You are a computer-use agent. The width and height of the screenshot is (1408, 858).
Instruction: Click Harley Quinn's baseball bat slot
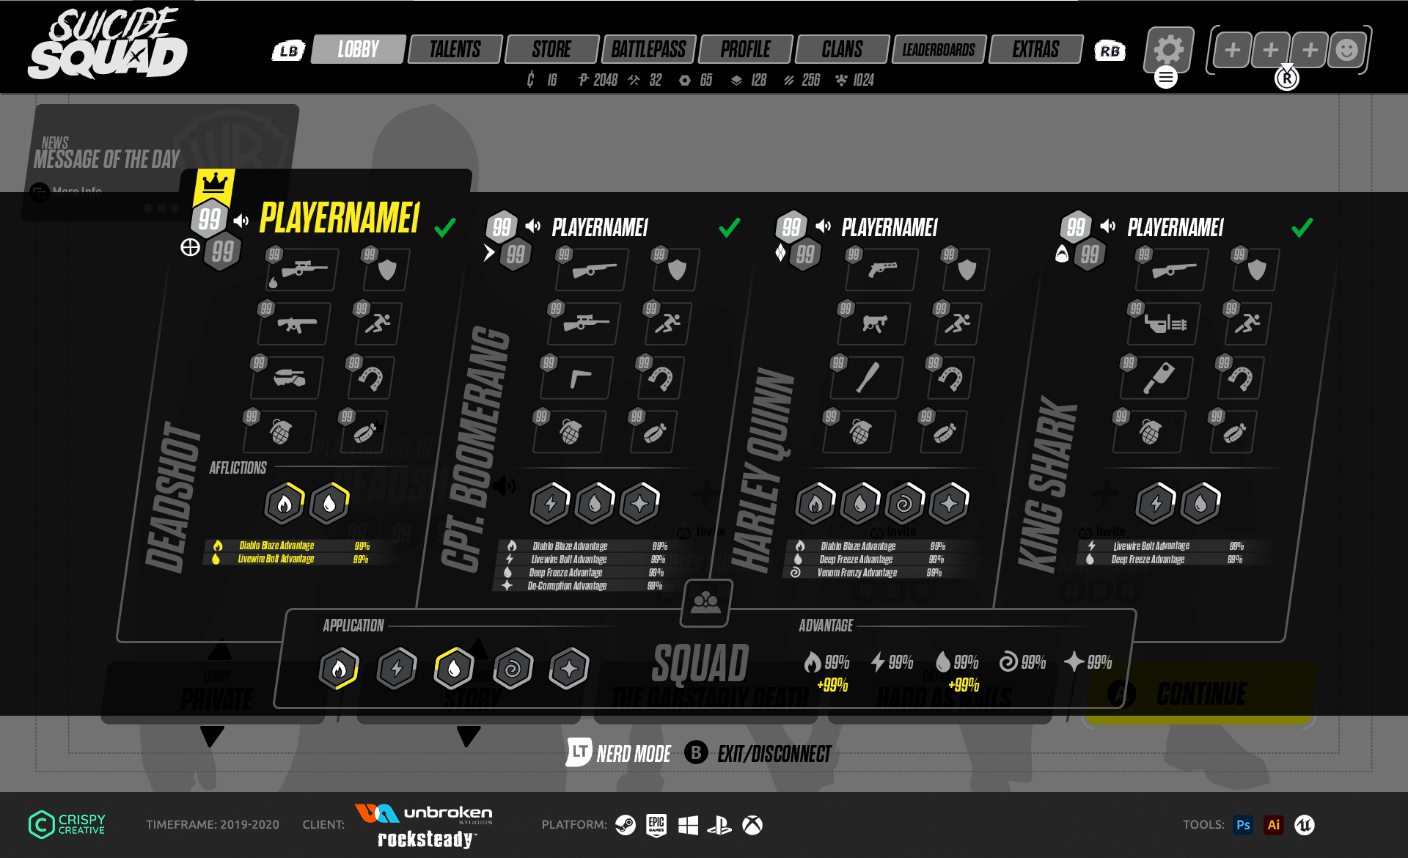868,378
